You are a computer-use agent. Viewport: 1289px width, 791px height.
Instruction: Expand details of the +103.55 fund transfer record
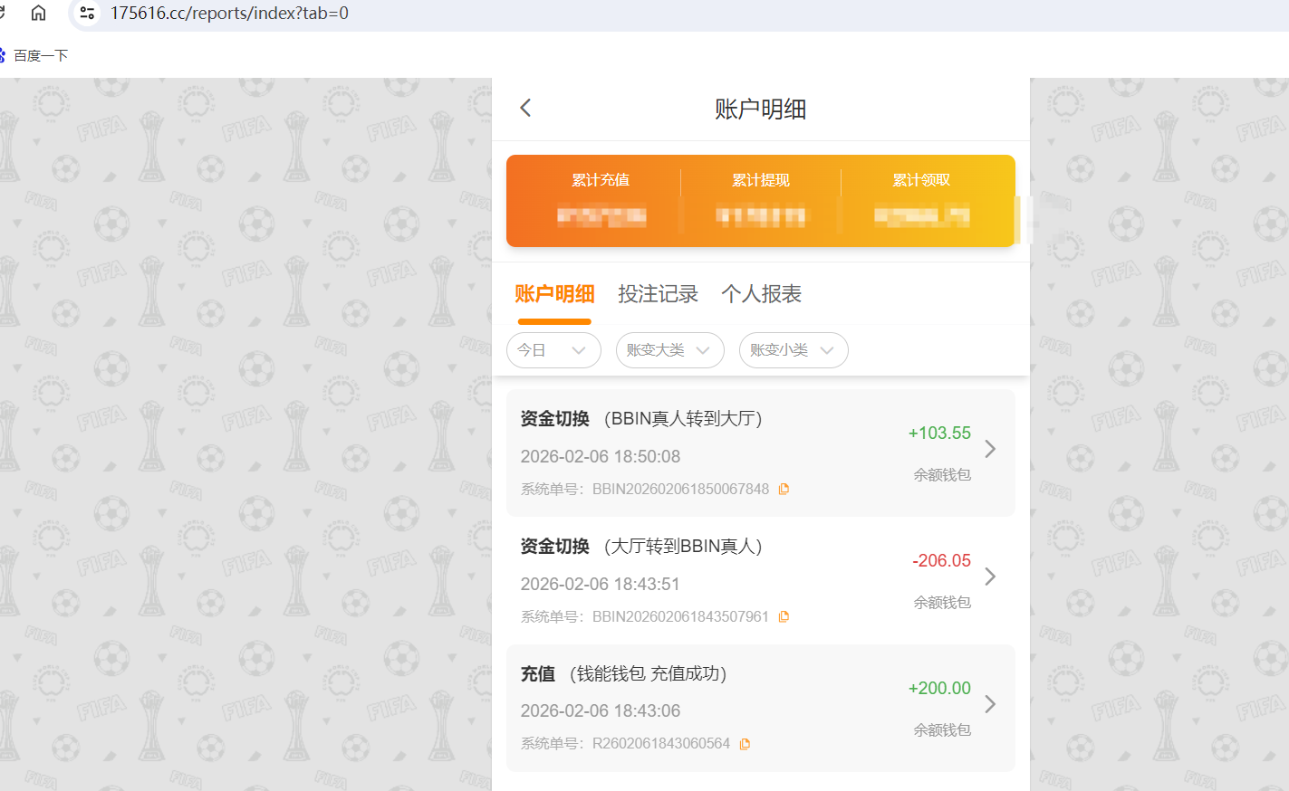pyautogui.click(x=989, y=448)
